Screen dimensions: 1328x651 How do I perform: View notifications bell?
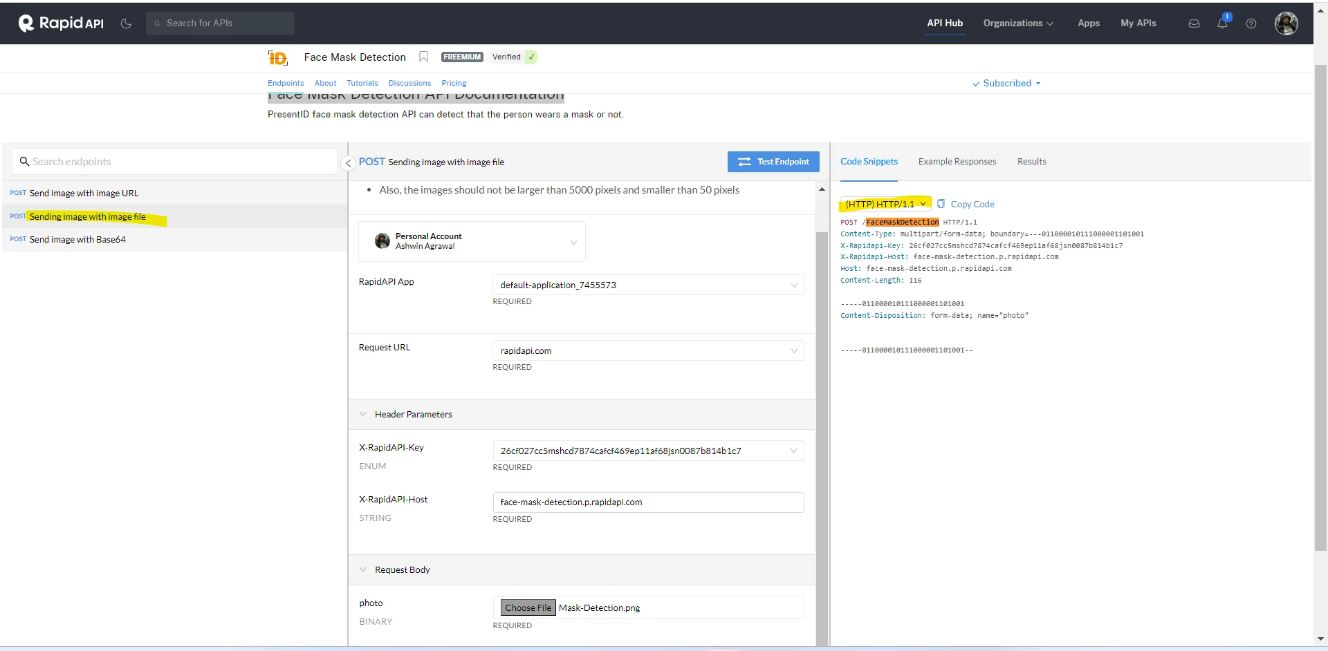[x=1222, y=23]
